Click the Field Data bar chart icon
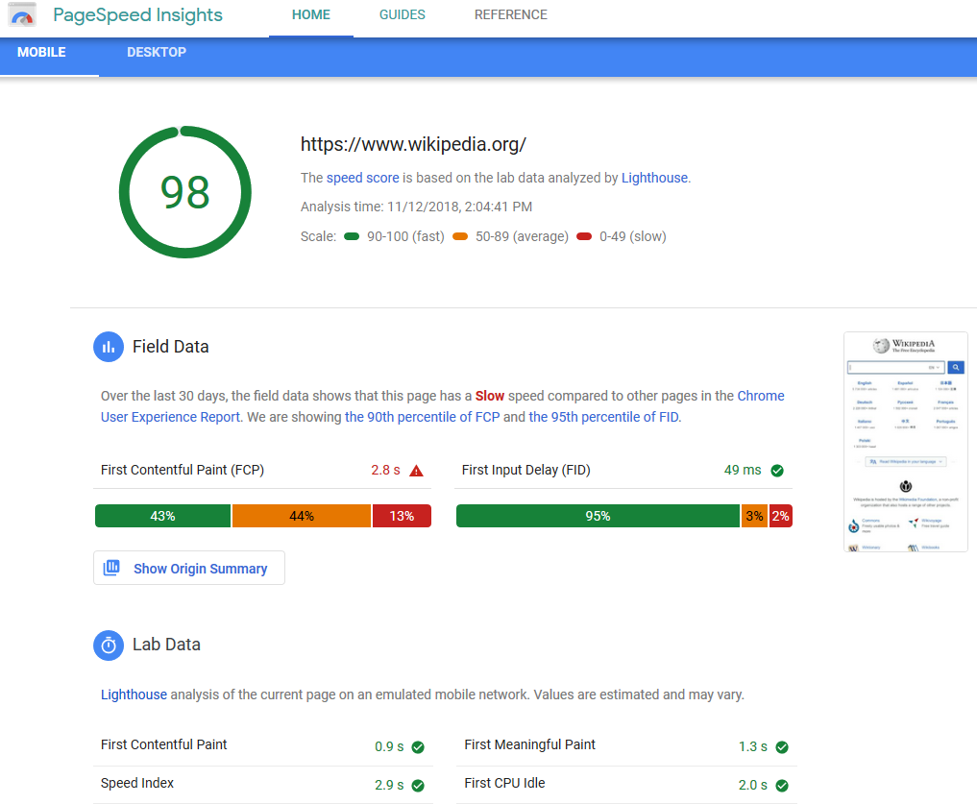Viewport: 977px width, 804px height. pos(109,347)
